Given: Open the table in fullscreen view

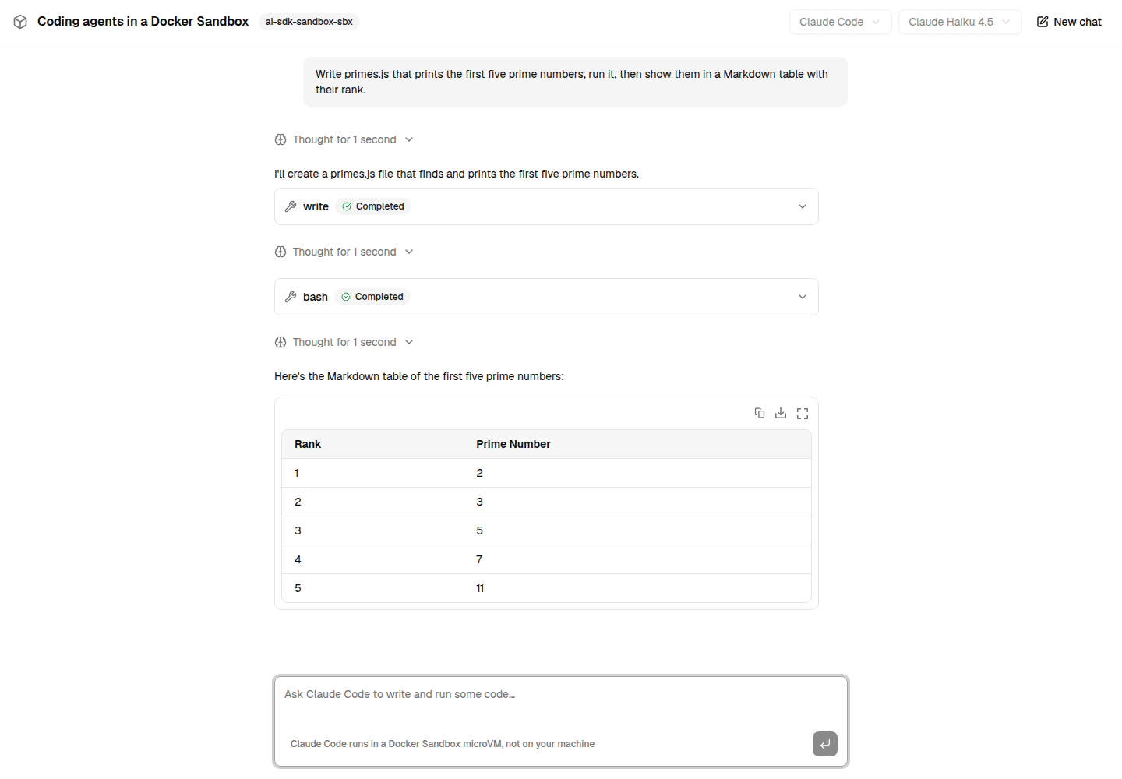Looking at the screenshot, I should 803,413.
